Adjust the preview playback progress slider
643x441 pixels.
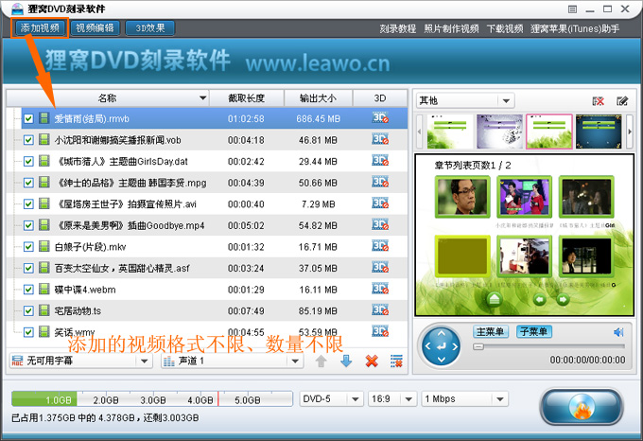(549, 346)
